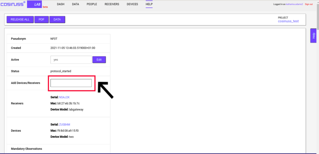This screenshot has height=154, width=319.
Task: Click the Edit button next to Active
Action: click(x=99, y=60)
